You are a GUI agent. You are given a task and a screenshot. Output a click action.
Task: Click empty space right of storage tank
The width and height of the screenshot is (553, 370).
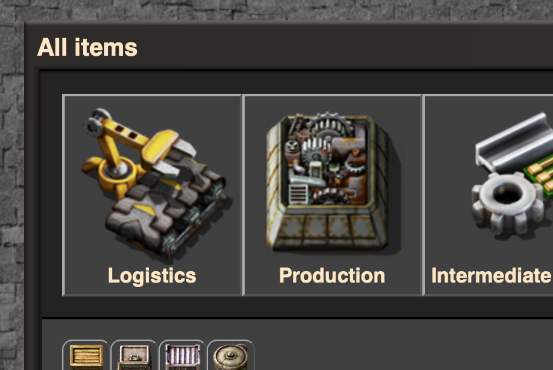coord(402,352)
